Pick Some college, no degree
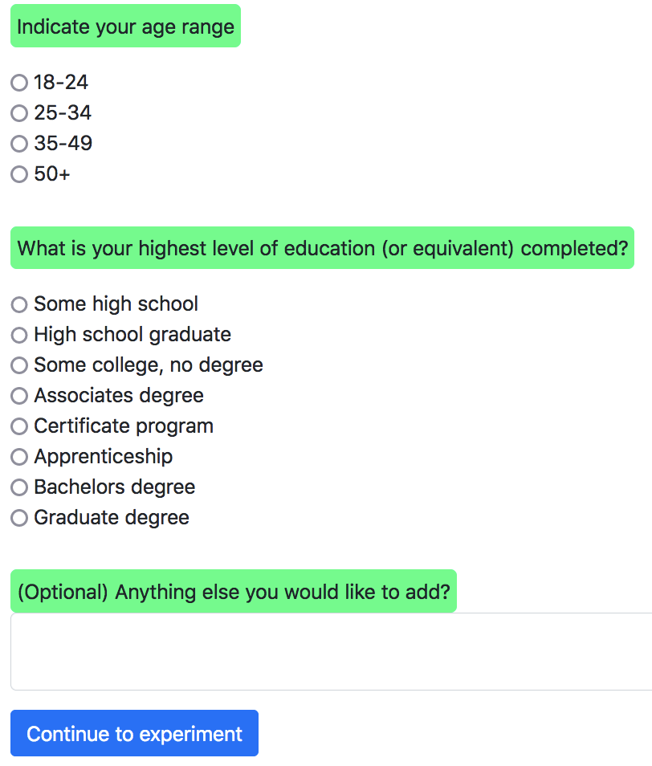This screenshot has width=652, height=766. [19, 365]
